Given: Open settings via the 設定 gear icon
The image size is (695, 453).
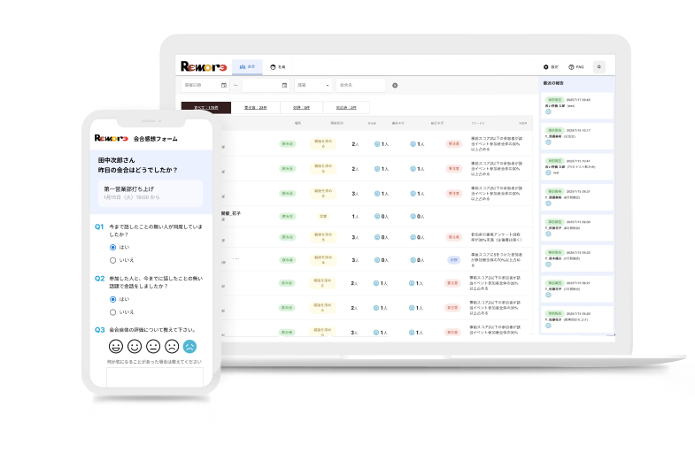Looking at the screenshot, I should (x=545, y=66).
